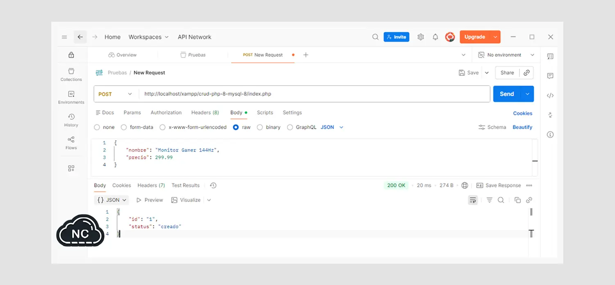This screenshot has height=285, width=615.
Task: Open the response JSON format dropdown
Action: click(x=112, y=200)
